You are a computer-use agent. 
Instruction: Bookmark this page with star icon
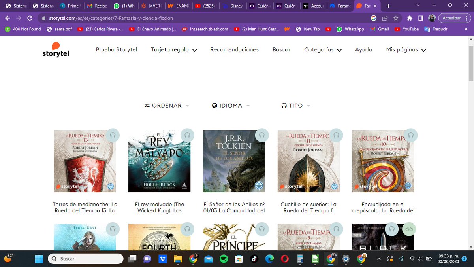click(396, 18)
